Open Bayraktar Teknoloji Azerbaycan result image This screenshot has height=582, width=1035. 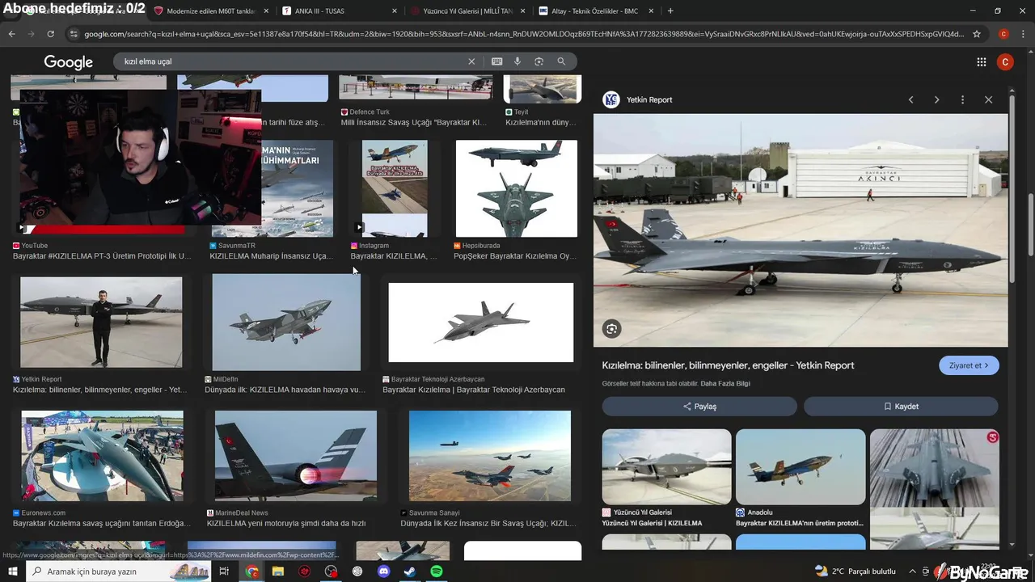(481, 322)
